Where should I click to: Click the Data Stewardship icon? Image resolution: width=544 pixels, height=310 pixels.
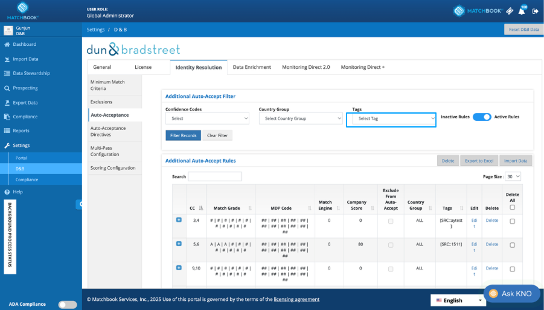[x=7, y=73]
